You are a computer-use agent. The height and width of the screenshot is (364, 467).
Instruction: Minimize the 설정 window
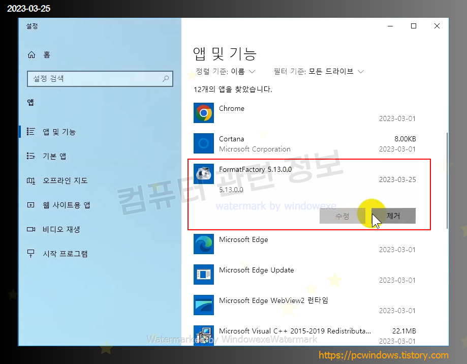pos(390,26)
